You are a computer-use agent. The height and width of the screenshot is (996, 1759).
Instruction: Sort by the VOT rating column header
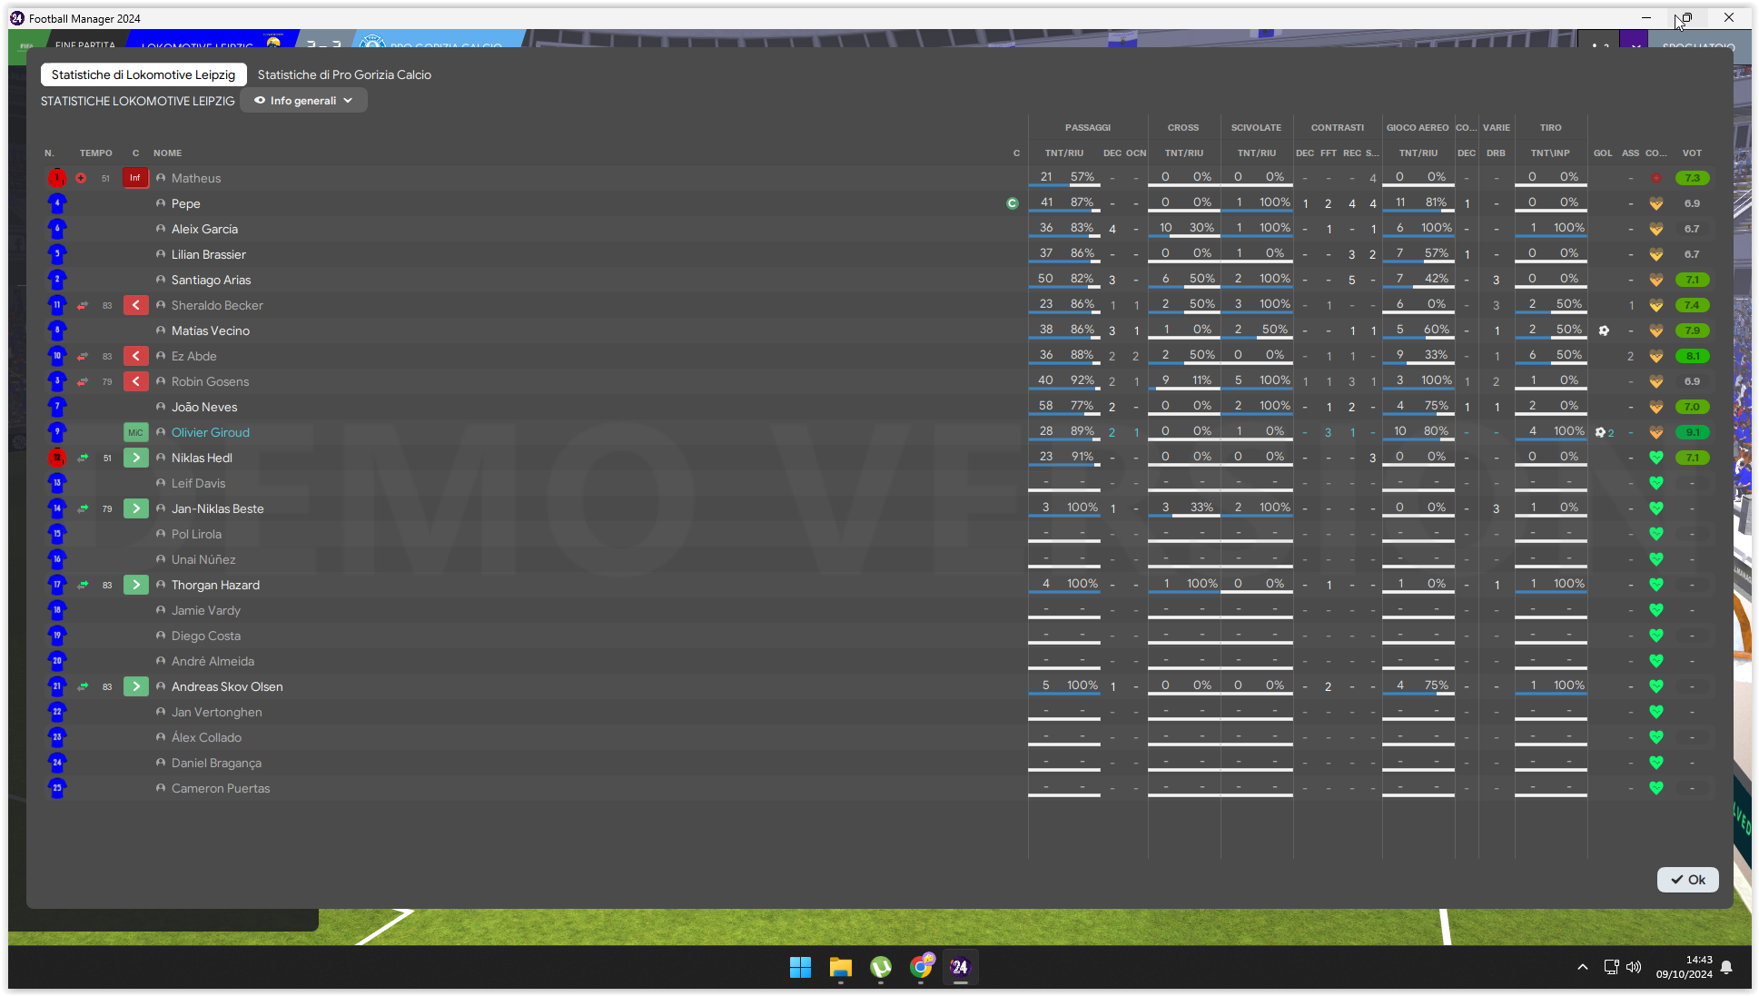click(x=1692, y=153)
